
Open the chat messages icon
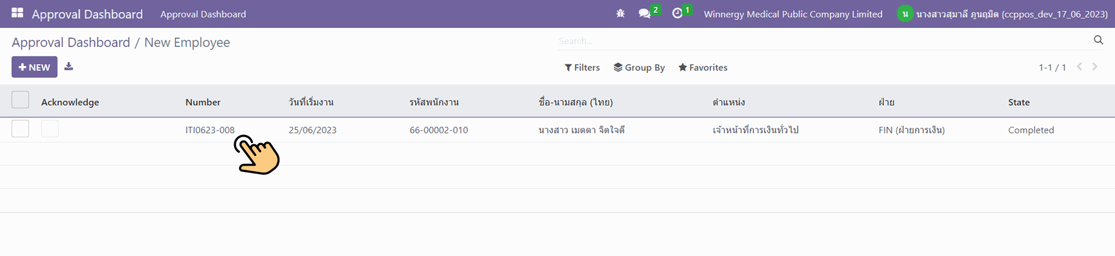645,13
